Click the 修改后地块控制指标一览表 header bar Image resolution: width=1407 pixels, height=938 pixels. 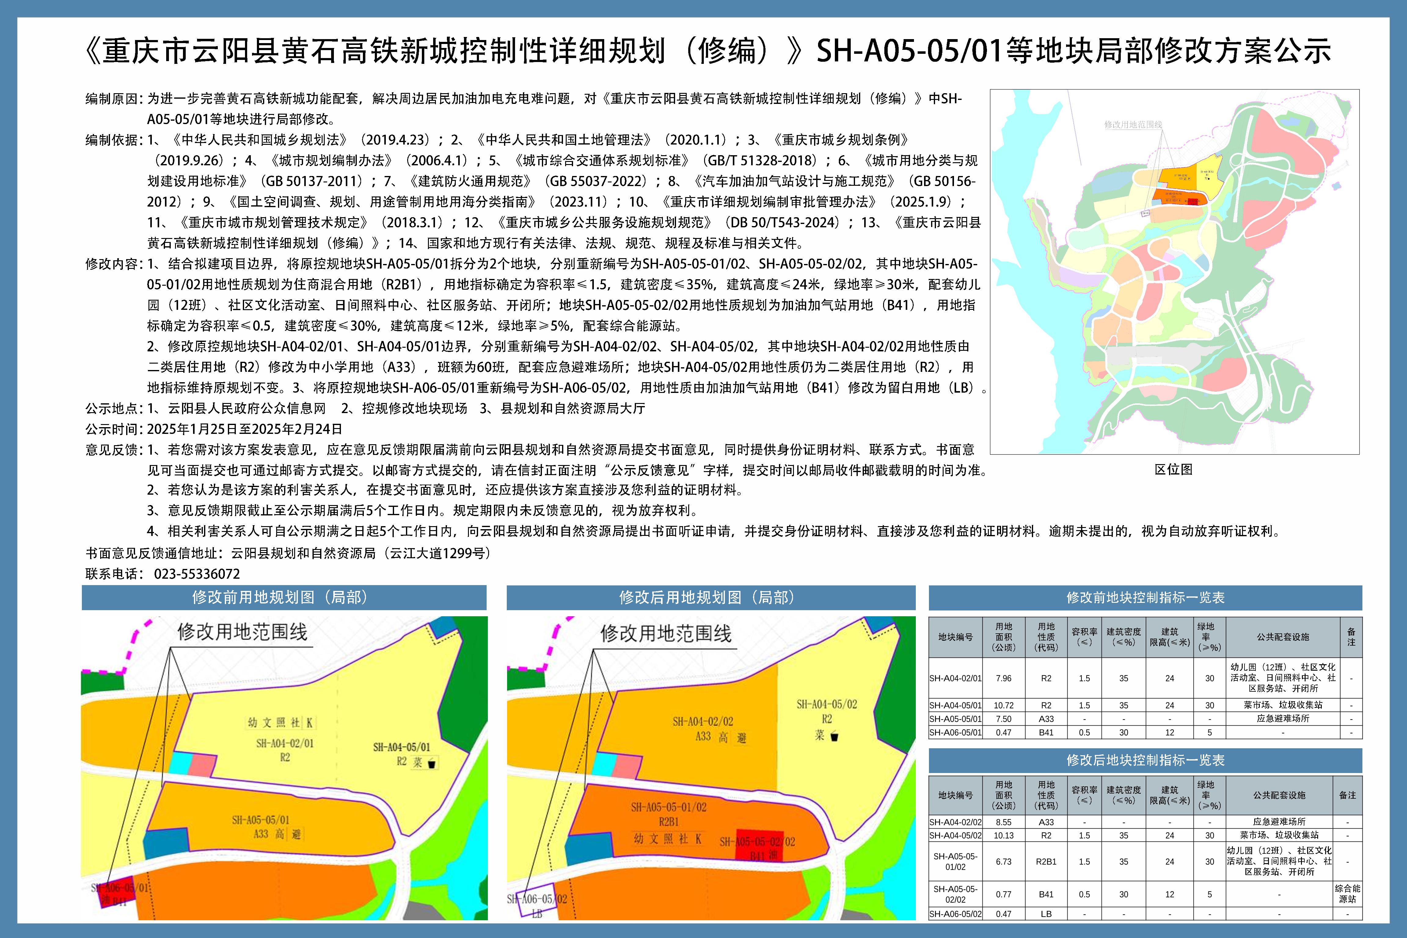click(x=1145, y=760)
